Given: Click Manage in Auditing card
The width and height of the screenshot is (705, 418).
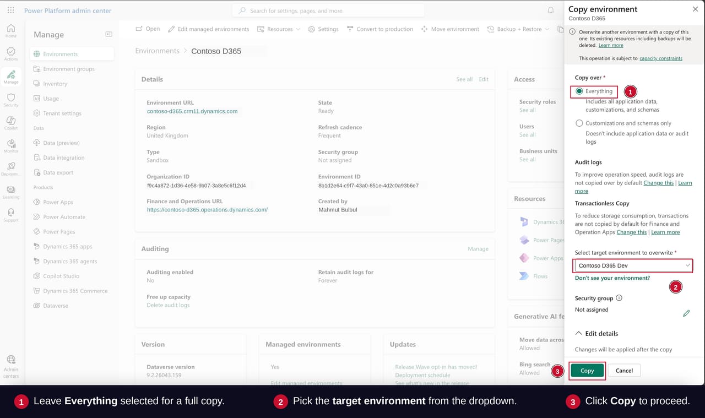Looking at the screenshot, I should [x=478, y=249].
